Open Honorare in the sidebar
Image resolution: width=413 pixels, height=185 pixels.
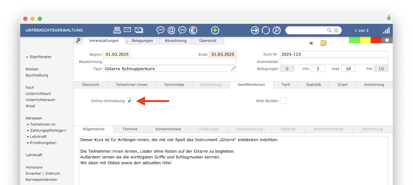point(34,167)
